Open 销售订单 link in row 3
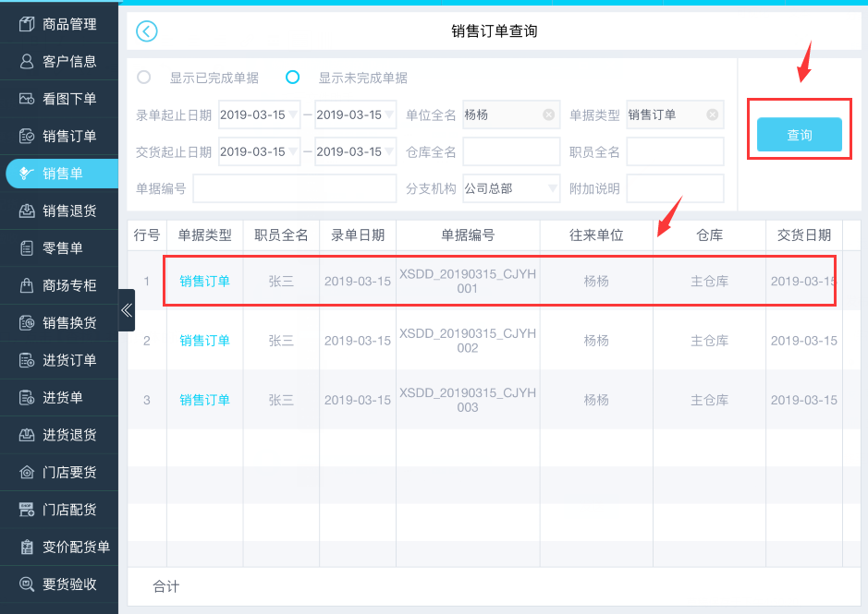The height and width of the screenshot is (614, 868). pyautogui.click(x=205, y=400)
